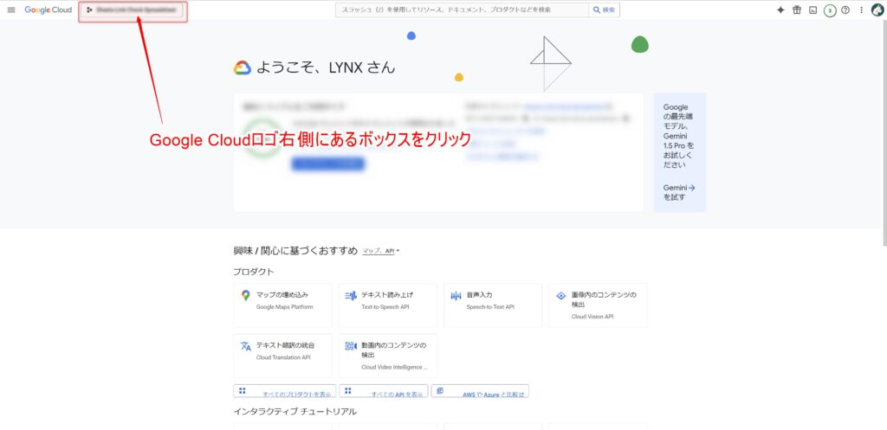The image size is (887, 430).
Task: Click the Google Cloud logo
Action: click(49, 10)
